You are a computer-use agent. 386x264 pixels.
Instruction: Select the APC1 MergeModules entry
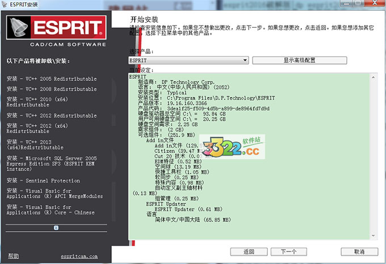point(54,194)
